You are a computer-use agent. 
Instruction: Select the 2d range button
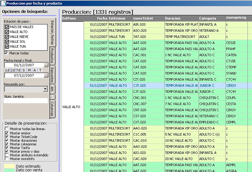tap(13, 70)
